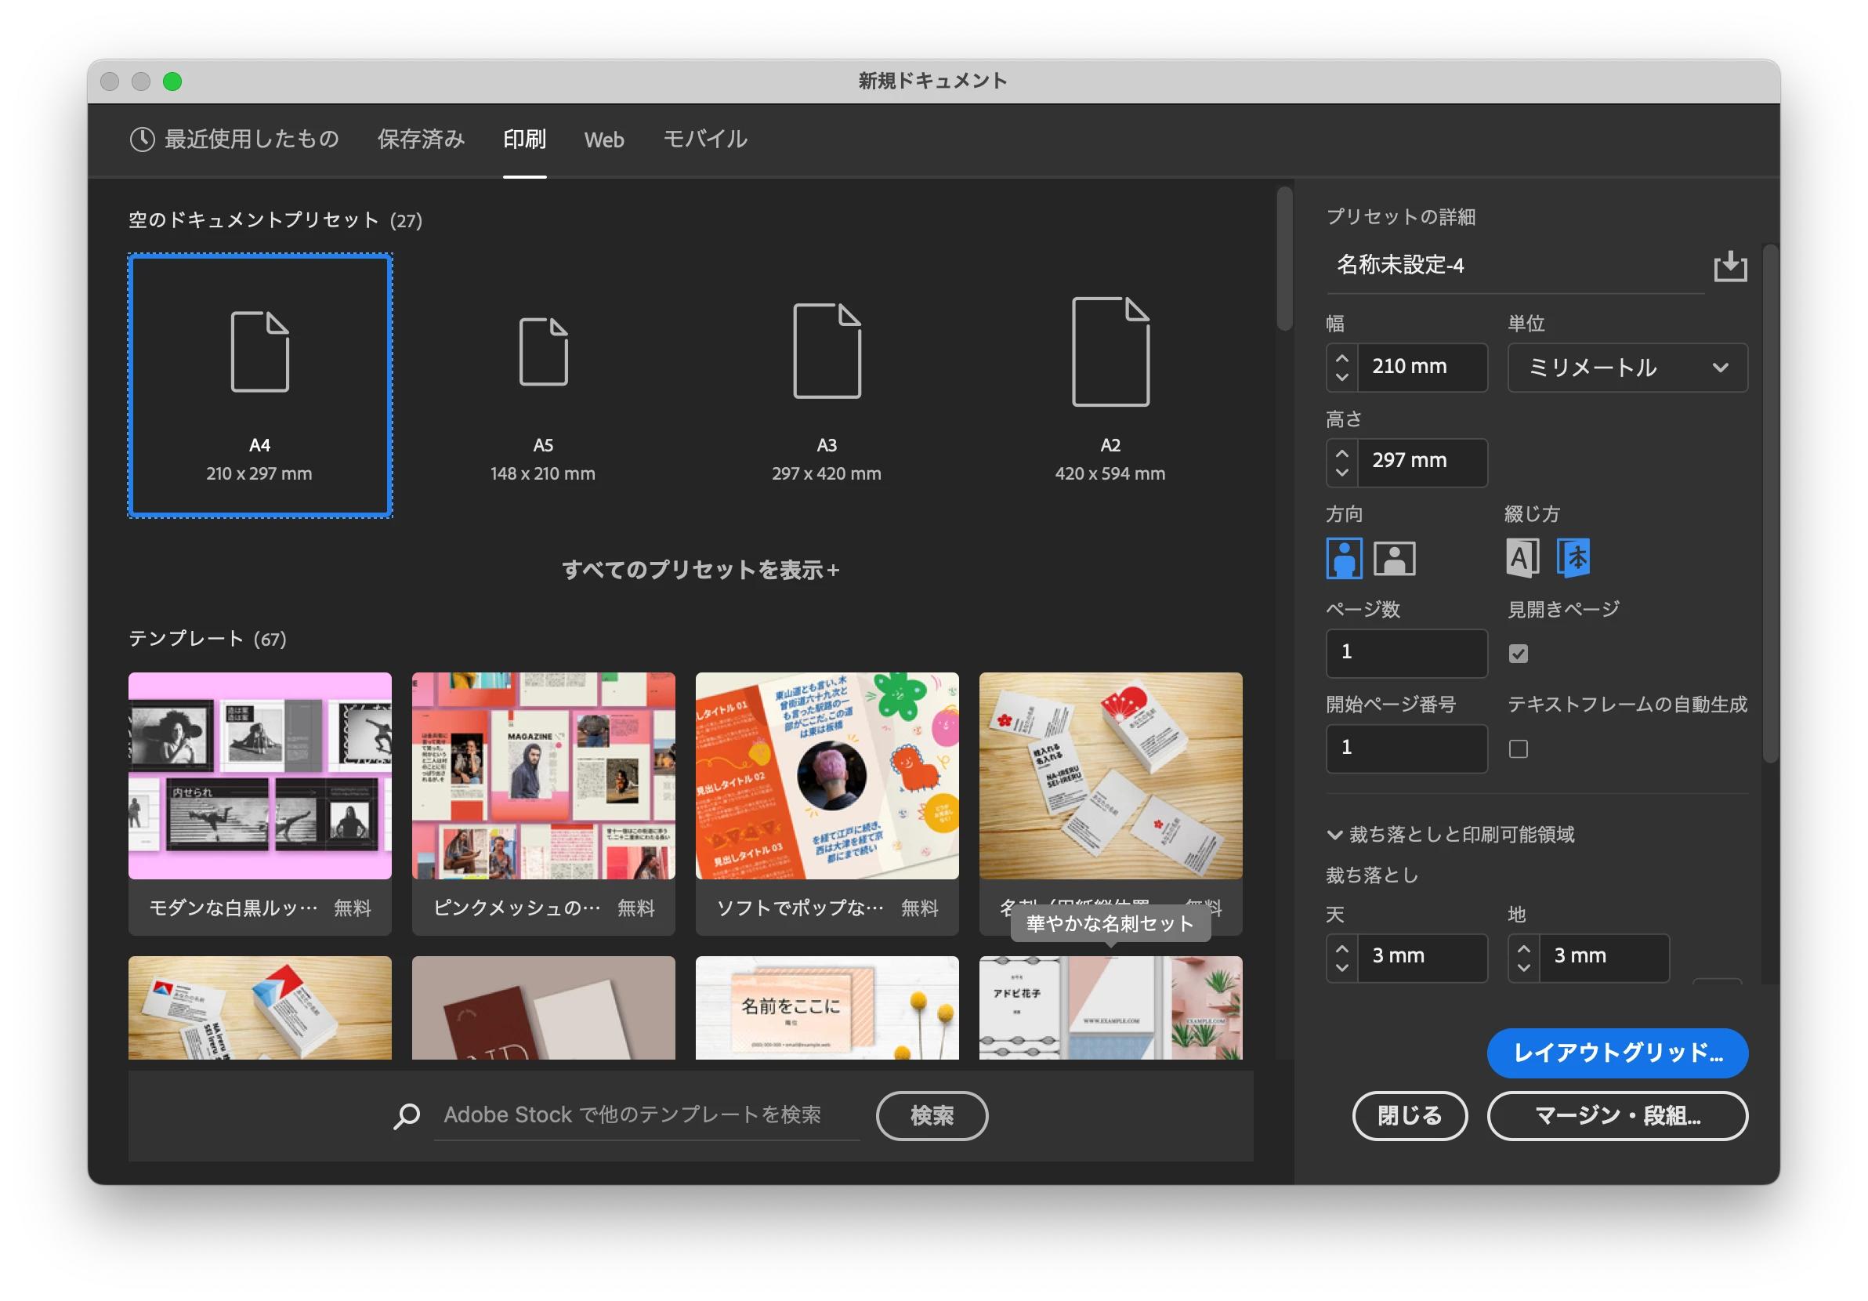Click the Adobe Stock template search field
The width and height of the screenshot is (1868, 1301).
(x=646, y=1115)
